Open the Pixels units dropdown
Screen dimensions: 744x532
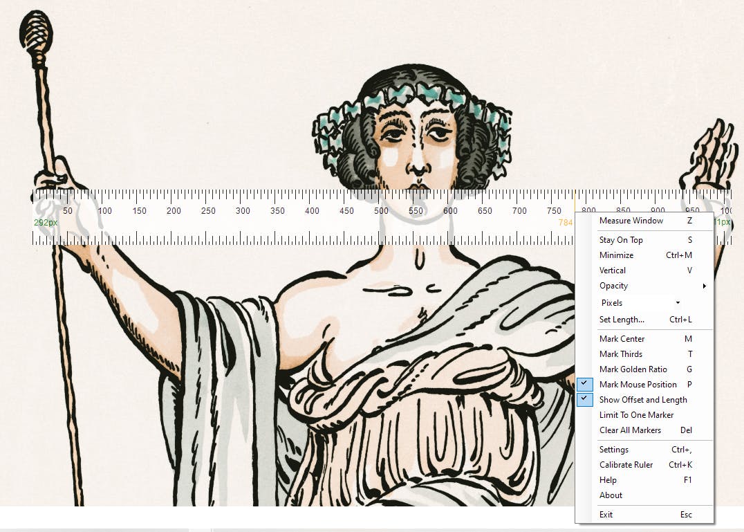(640, 303)
